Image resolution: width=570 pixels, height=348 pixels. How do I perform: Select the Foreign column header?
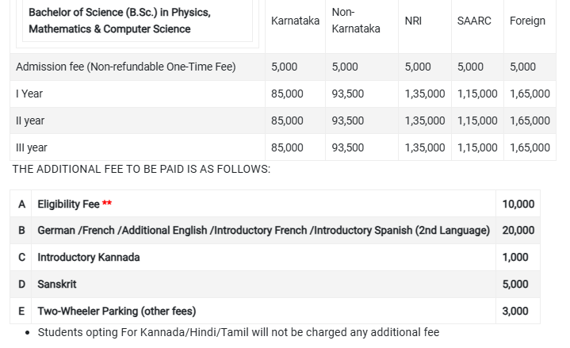click(527, 21)
